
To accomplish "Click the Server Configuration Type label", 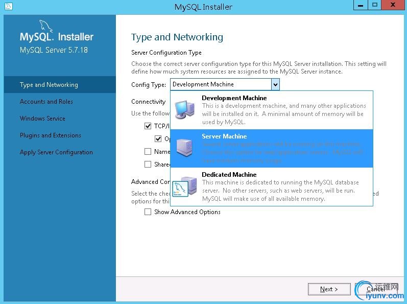I will click(x=166, y=53).
